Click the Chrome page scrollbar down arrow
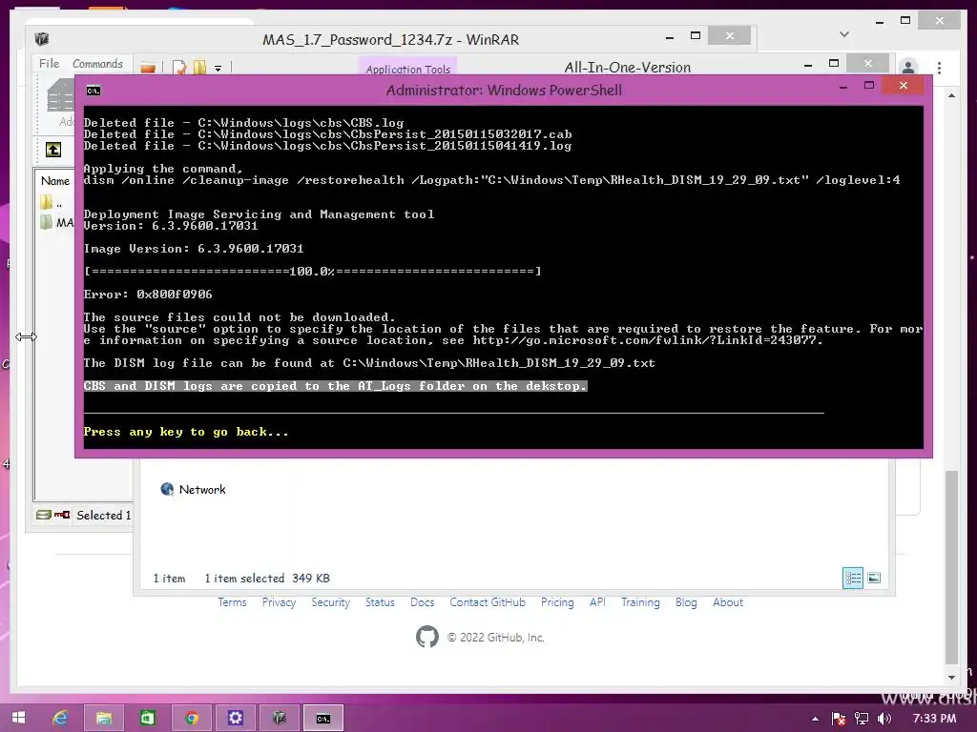 point(951,678)
